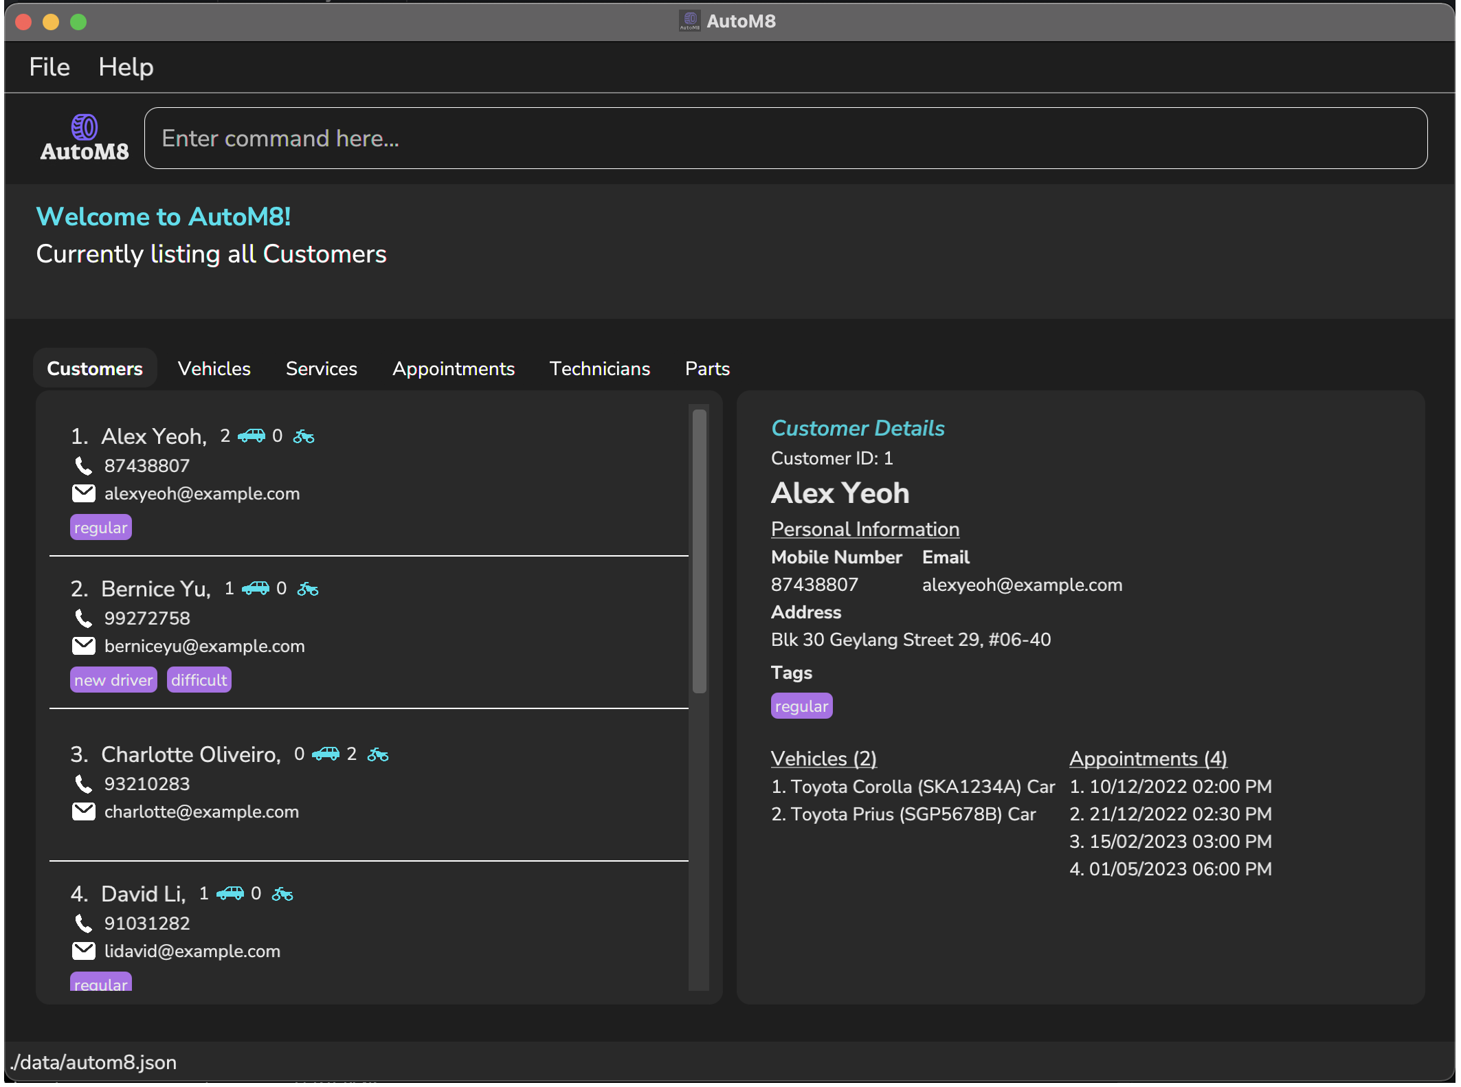Click the Customer Details title
This screenshot has height=1087, width=1461.
(x=858, y=428)
